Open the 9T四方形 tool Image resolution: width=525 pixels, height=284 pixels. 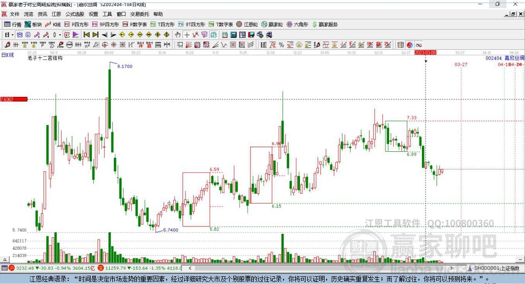pos(192,25)
